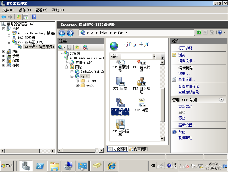Click create connection icon in 连接 toolbar
Screen dimensions: 228x172
(61, 47)
